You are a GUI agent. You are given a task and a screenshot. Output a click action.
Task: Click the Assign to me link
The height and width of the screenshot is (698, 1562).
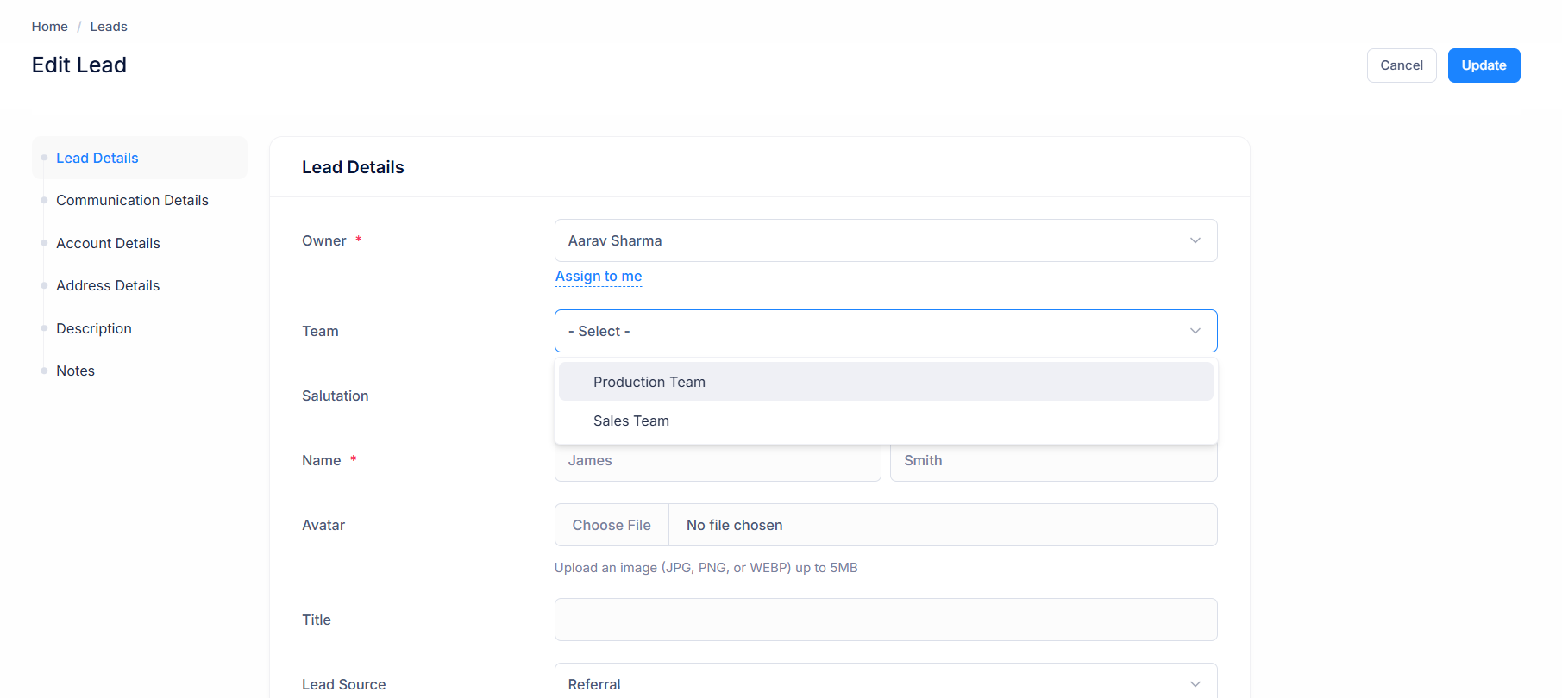[599, 276]
